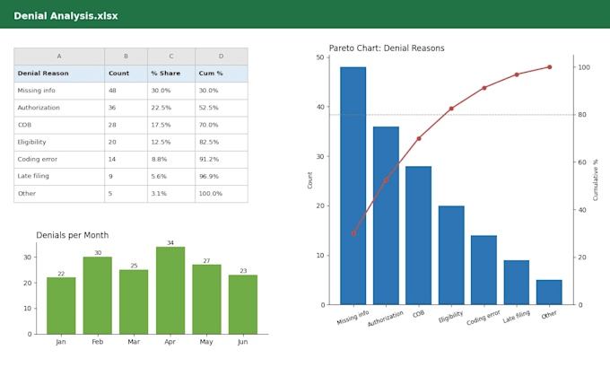Click count cell showing 9
The height and width of the screenshot is (367, 610).
(x=126, y=177)
